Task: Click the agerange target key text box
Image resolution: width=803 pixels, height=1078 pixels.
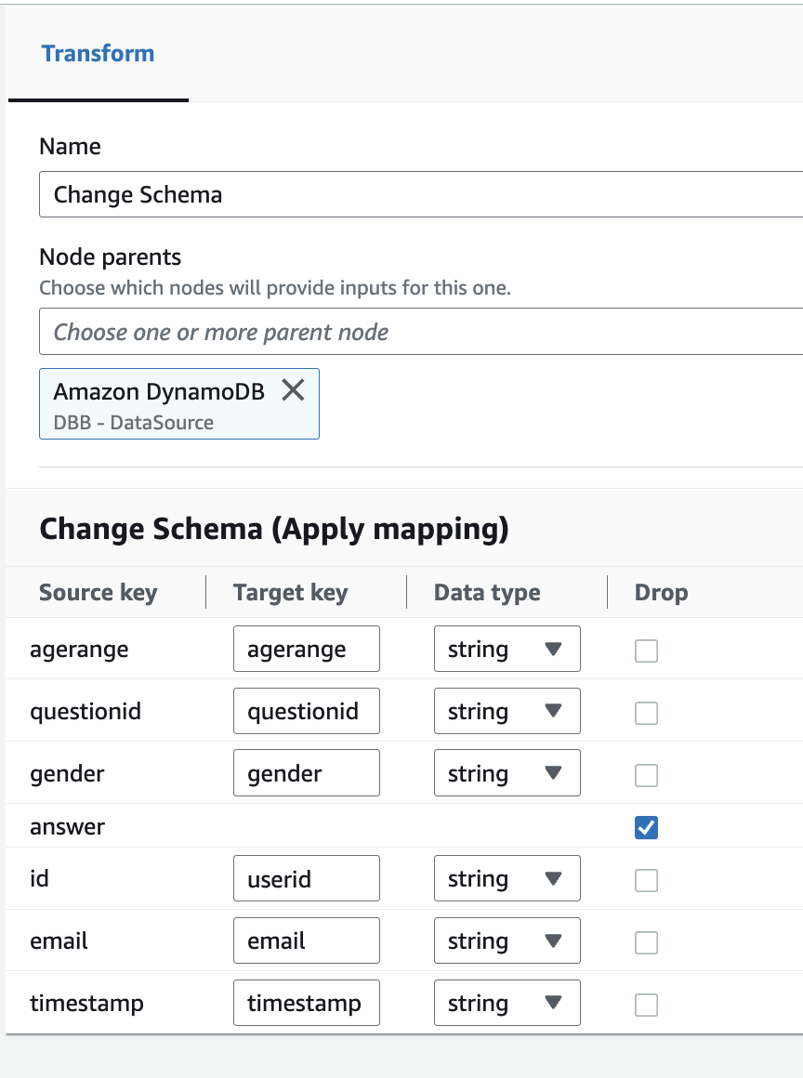Action: coord(306,649)
